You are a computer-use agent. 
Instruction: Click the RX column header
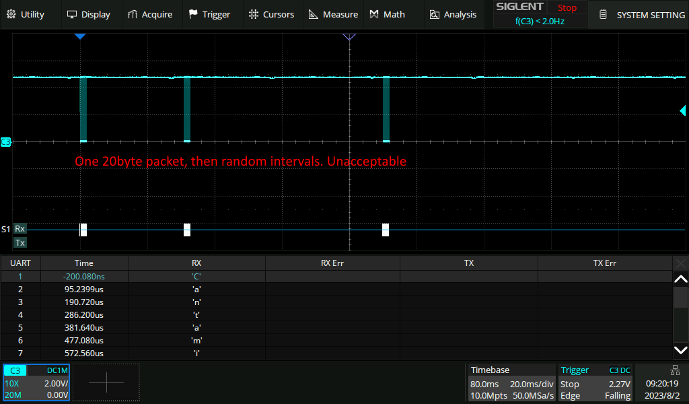tap(196, 263)
